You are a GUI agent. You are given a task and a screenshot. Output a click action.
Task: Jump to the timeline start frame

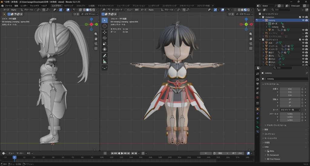point(112,153)
